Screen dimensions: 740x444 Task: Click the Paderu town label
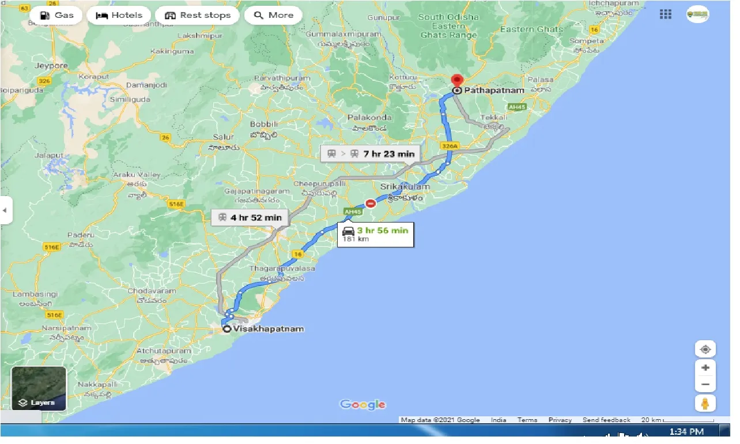click(80, 235)
